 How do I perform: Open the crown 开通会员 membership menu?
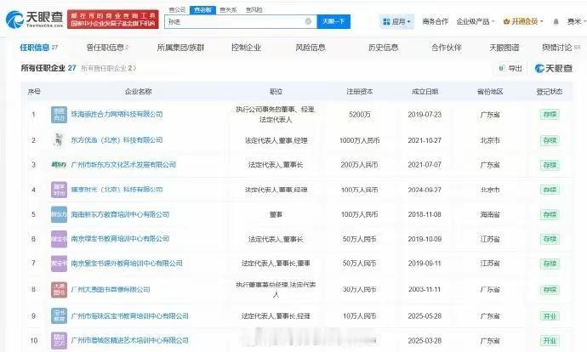523,21
